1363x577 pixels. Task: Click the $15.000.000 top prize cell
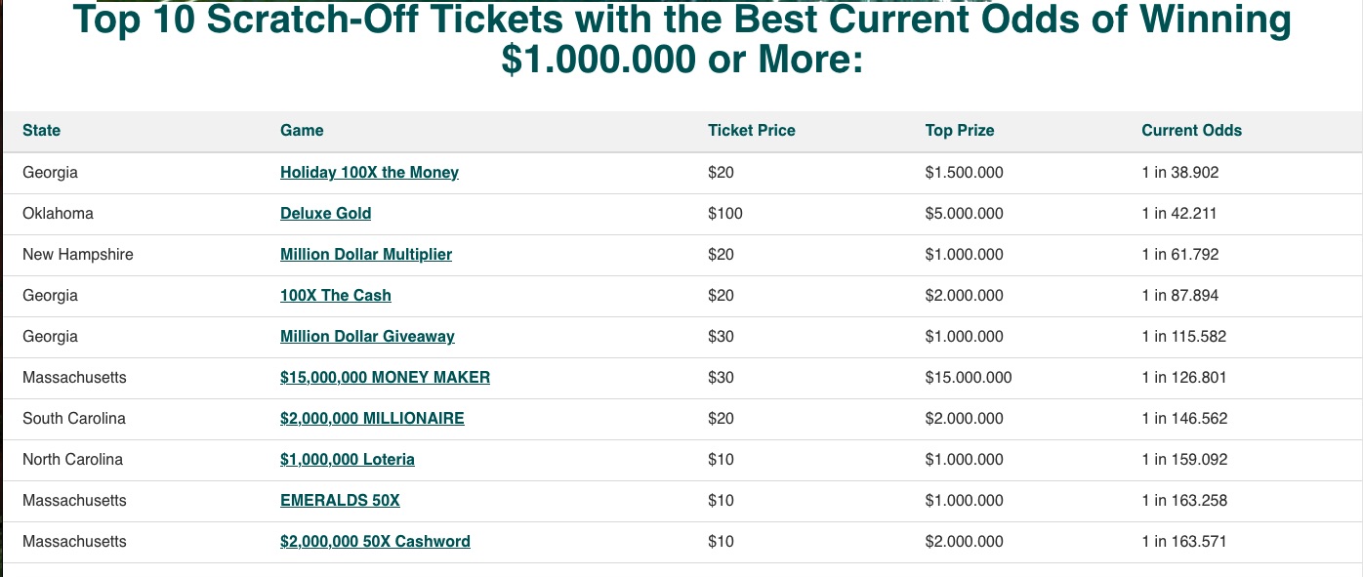coord(968,378)
